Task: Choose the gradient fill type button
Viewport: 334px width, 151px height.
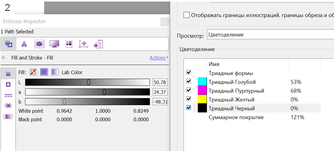Action: (55, 72)
